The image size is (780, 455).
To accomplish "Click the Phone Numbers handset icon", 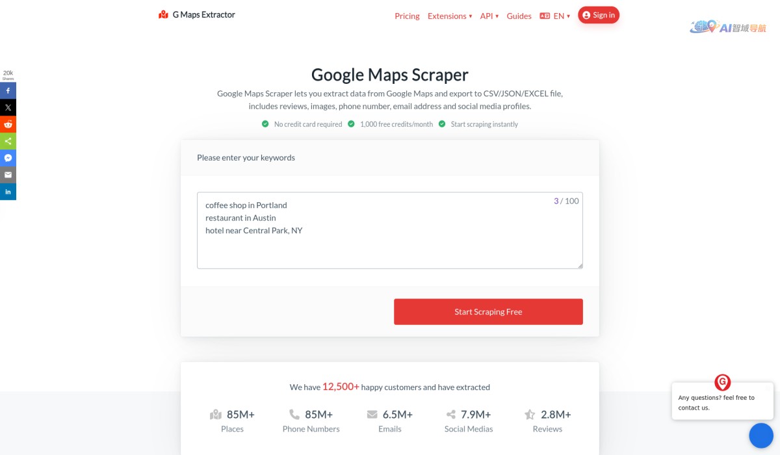I will [294, 414].
